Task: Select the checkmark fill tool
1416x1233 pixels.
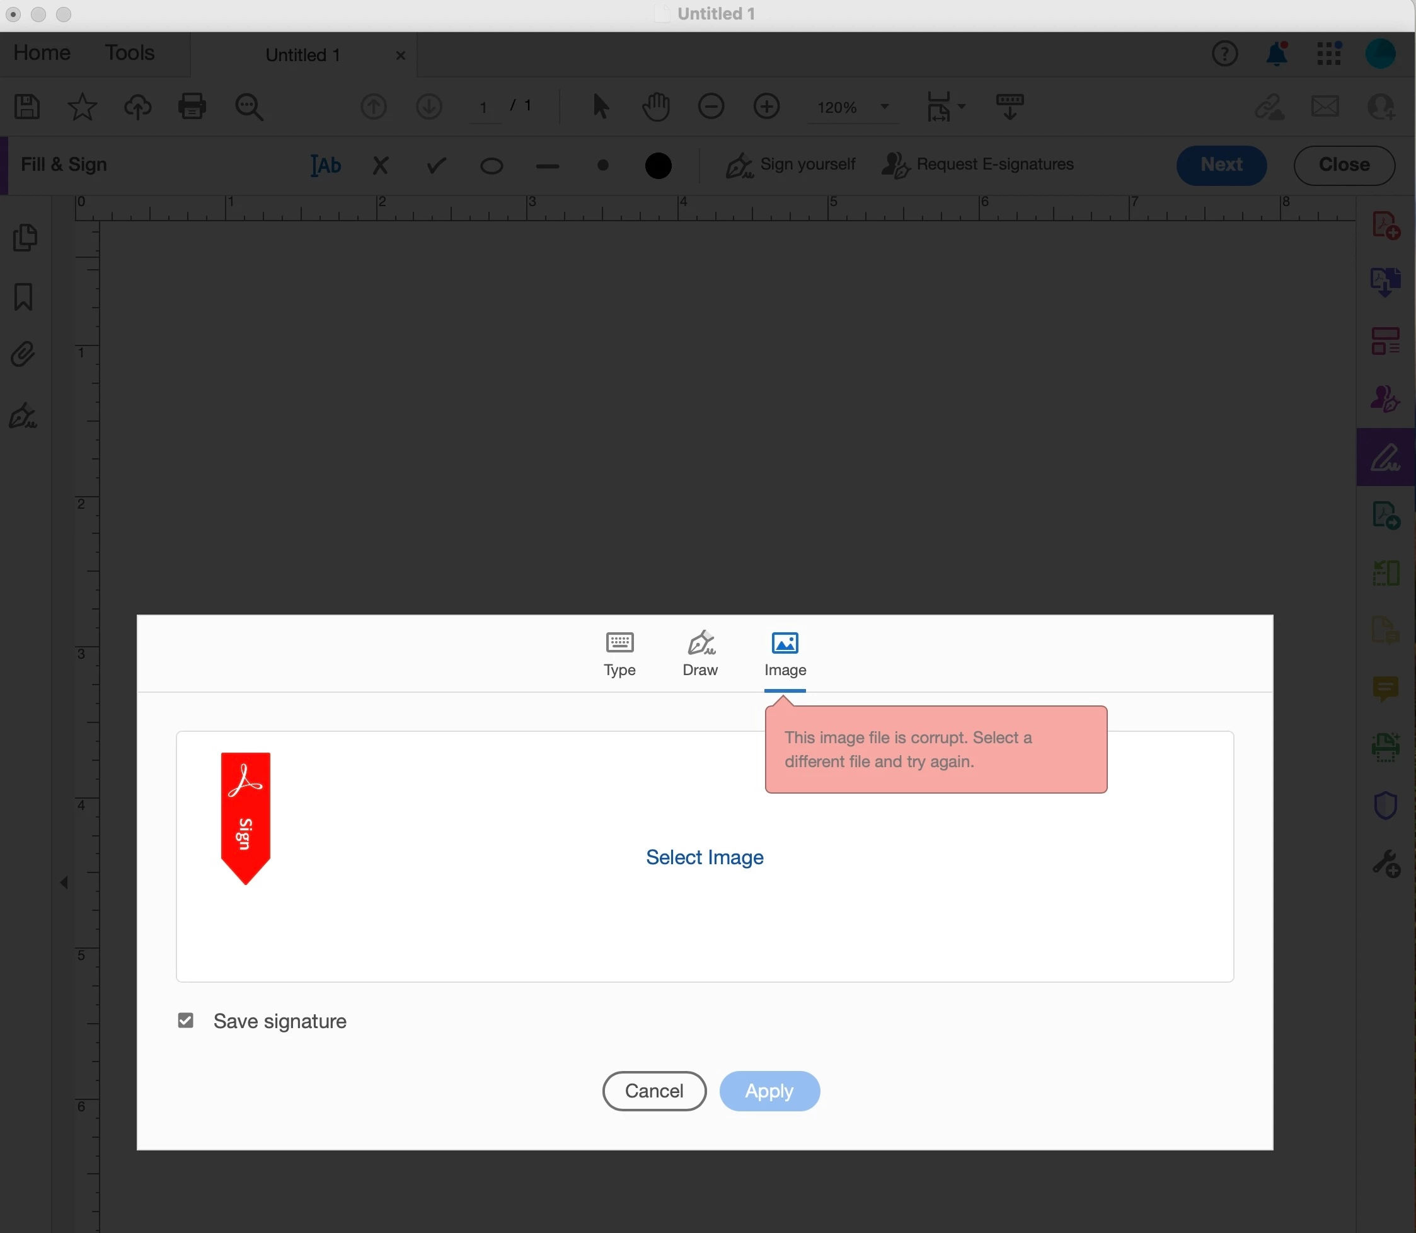Action: pos(436,165)
